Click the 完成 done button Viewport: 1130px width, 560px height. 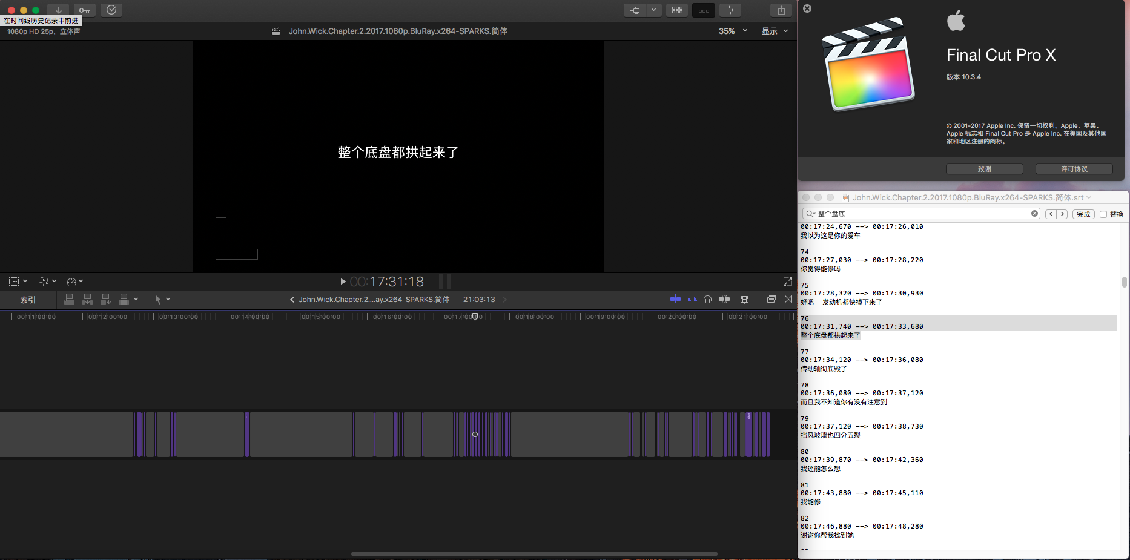tap(1083, 214)
